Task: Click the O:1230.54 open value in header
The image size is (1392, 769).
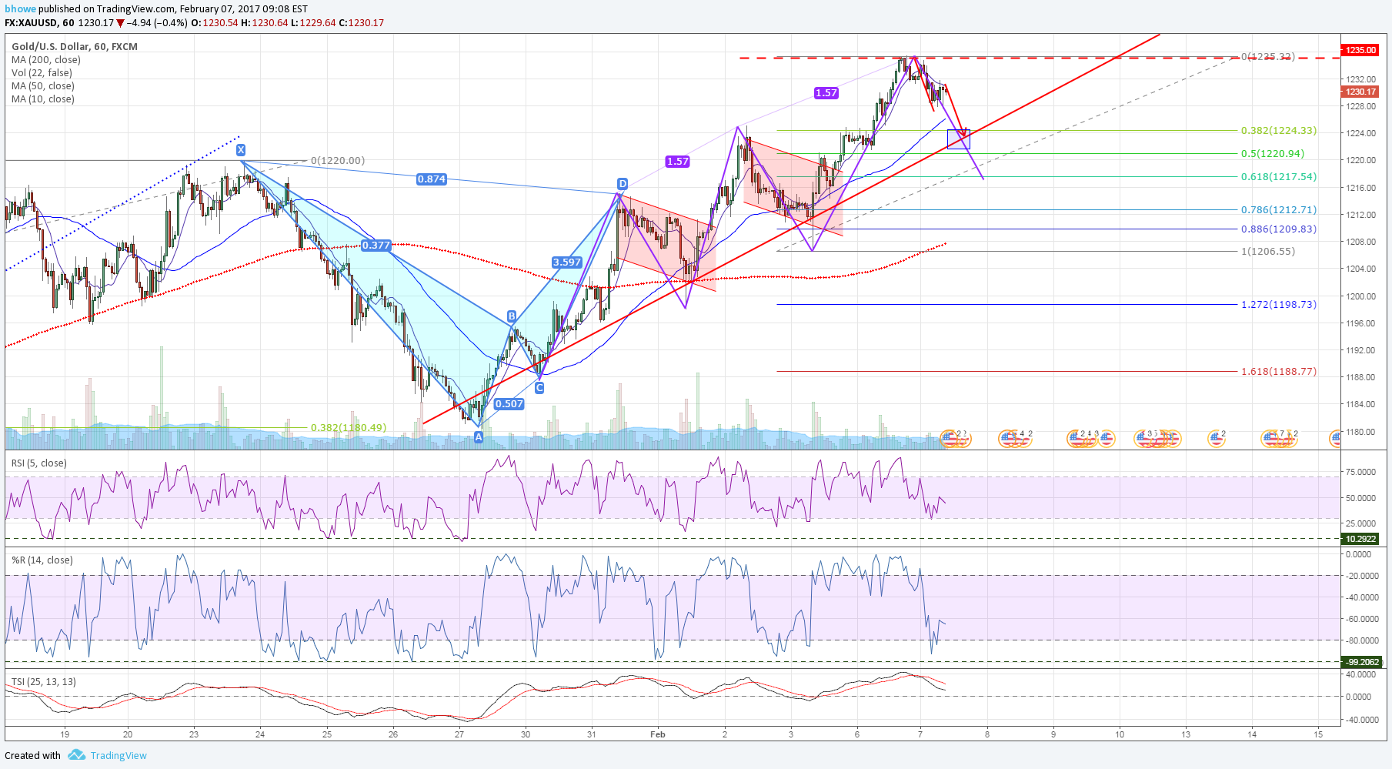Action: coord(215,23)
